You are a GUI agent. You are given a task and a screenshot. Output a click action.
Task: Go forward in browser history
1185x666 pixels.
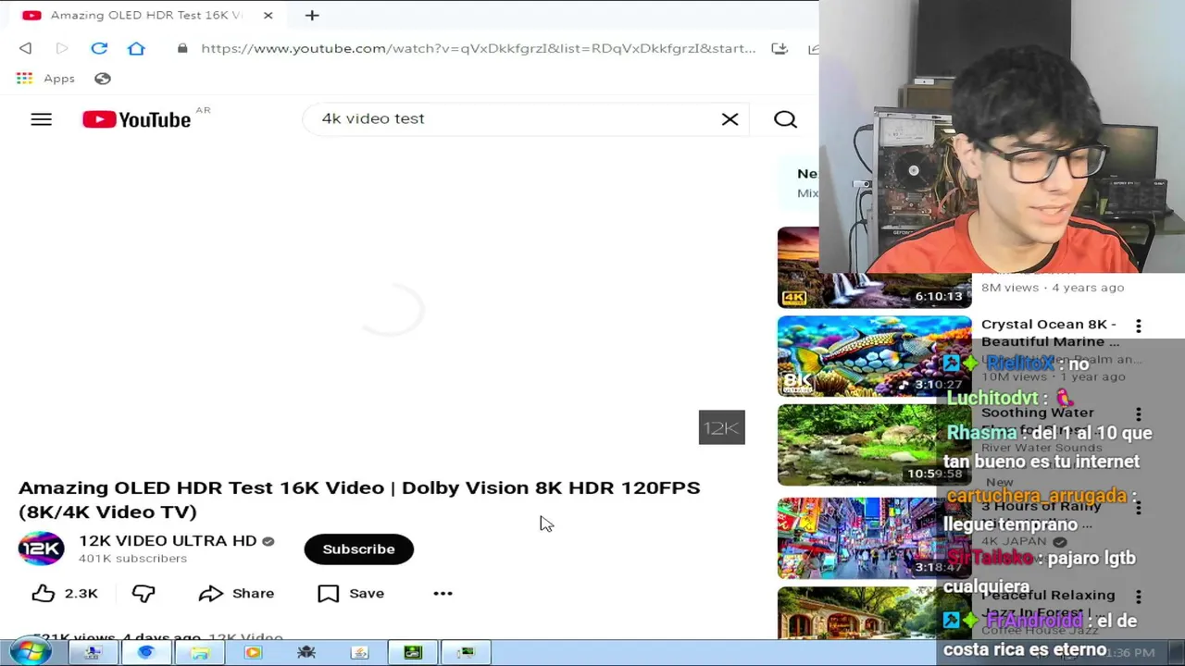pos(62,48)
